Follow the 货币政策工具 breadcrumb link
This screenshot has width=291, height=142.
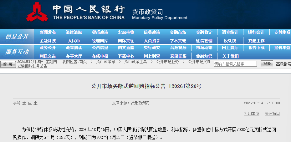coord(135,62)
